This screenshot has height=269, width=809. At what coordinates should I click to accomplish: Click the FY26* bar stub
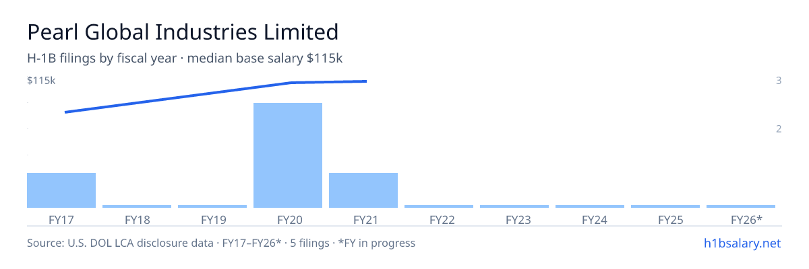click(x=741, y=206)
